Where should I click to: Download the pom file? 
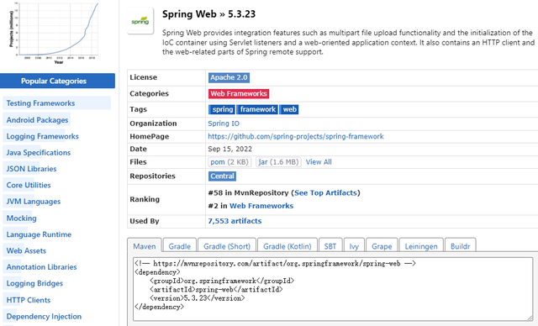[229, 162]
